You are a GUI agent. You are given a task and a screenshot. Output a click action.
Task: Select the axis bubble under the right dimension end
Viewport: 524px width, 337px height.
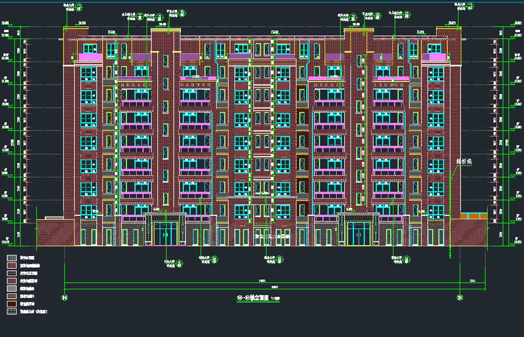pos(460,297)
